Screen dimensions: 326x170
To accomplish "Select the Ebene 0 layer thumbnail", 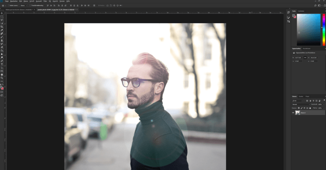I will (297, 113).
